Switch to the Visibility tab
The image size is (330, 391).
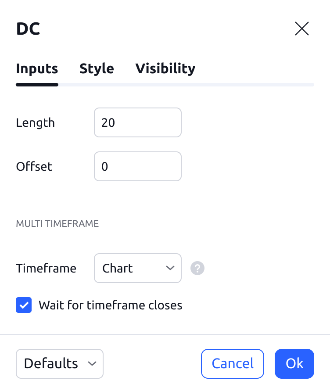(165, 68)
